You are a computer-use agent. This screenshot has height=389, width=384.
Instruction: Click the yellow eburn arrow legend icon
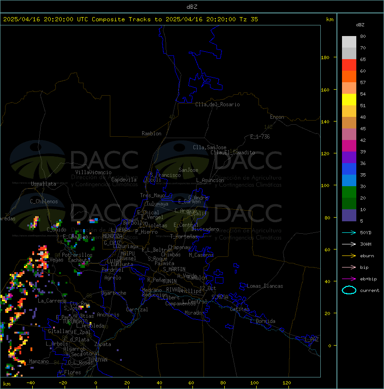coord(349,256)
